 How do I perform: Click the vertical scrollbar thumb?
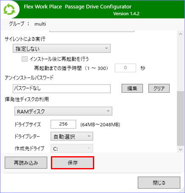180,119
